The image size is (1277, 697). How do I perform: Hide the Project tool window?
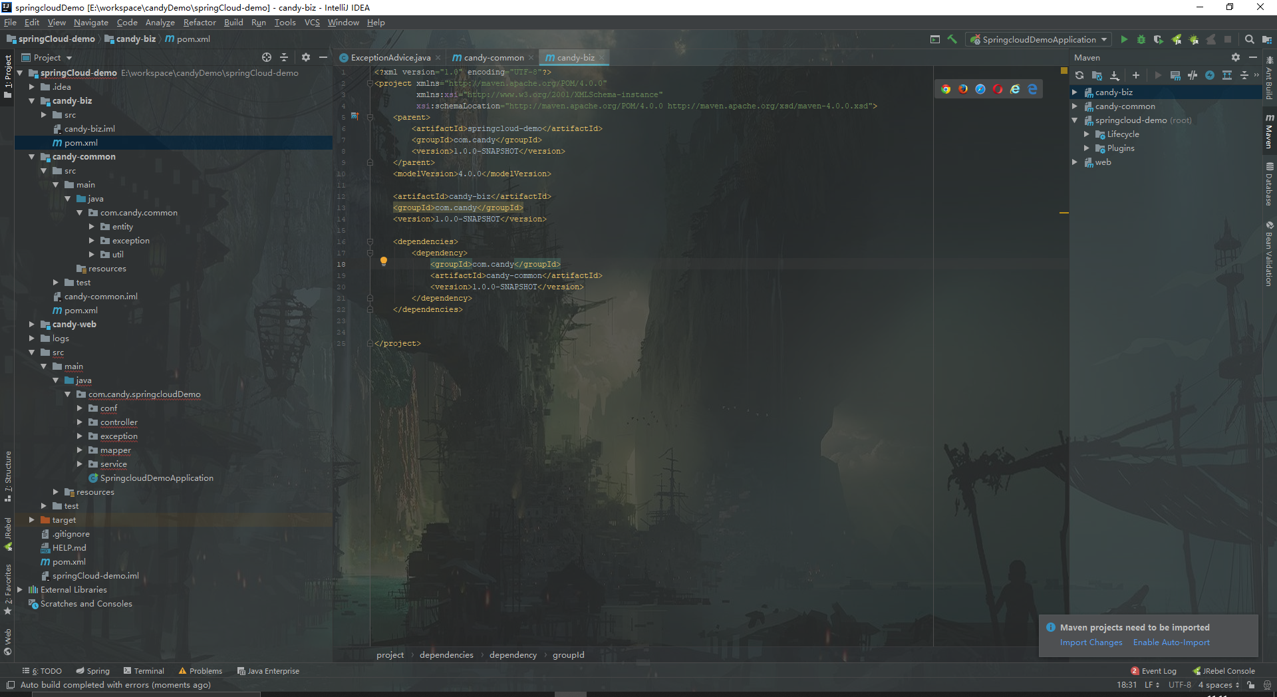(323, 57)
